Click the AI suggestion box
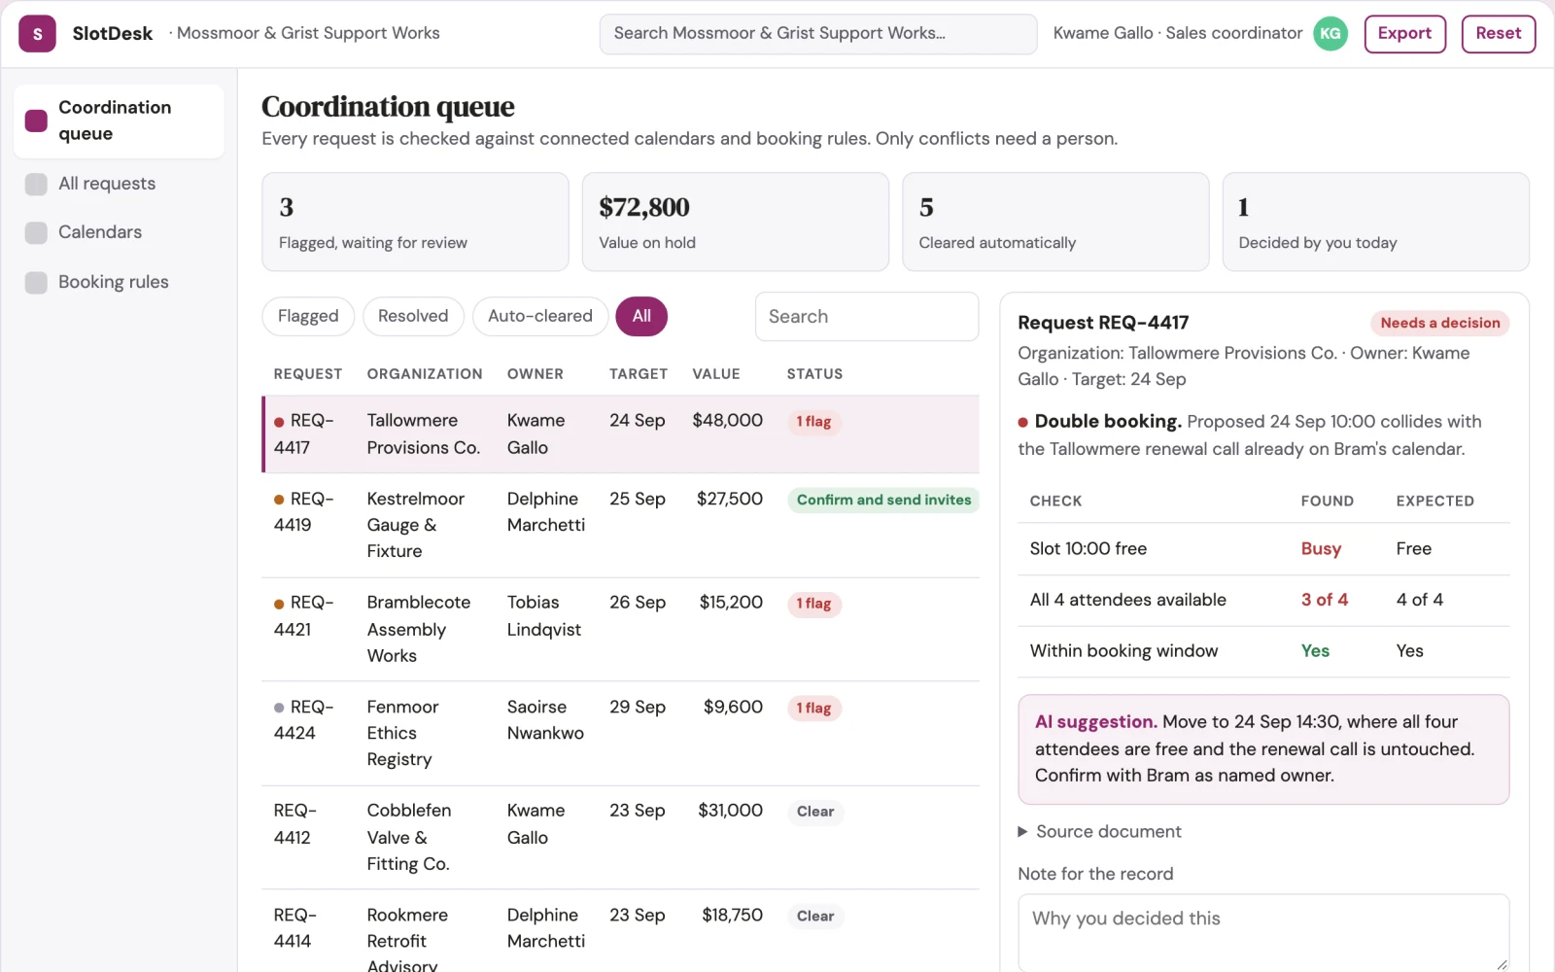The image size is (1555, 972). (1263, 749)
